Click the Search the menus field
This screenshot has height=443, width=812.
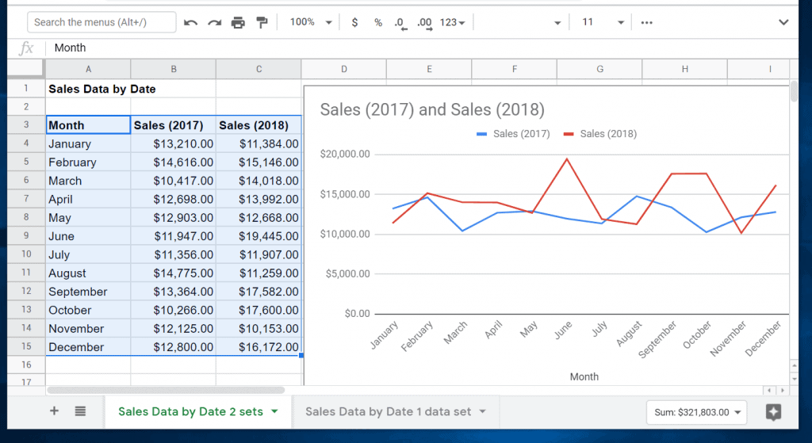101,22
